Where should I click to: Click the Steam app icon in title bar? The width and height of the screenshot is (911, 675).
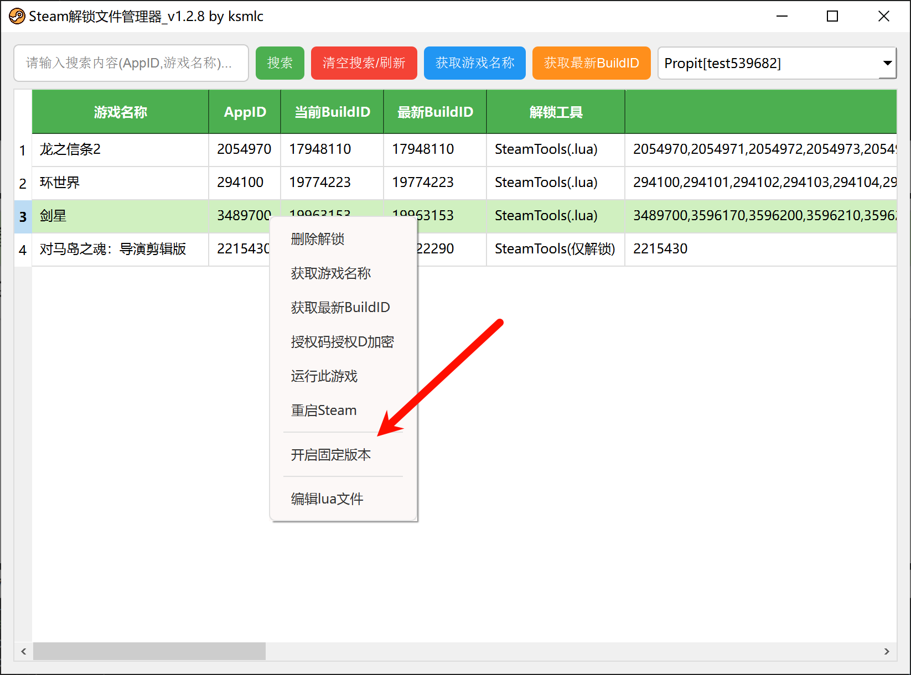(17, 17)
